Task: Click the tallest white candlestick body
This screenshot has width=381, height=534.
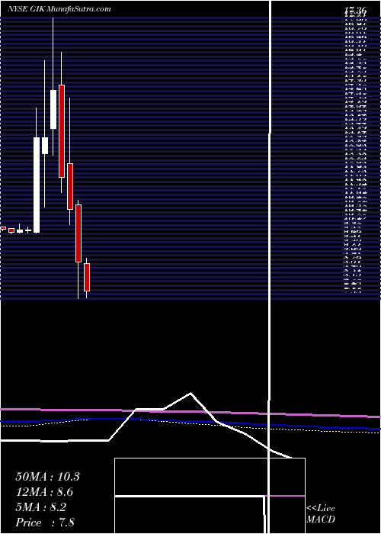Action: tap(37, 185)
